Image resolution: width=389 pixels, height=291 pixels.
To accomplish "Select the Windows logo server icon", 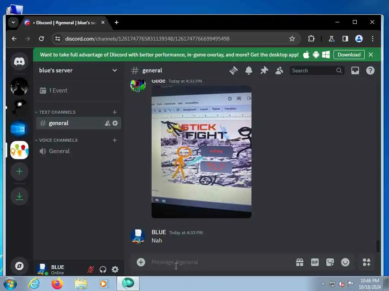I will coord(19,129).
